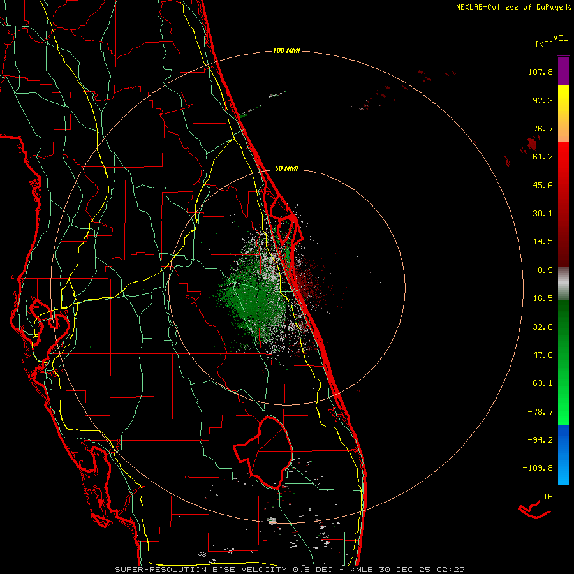The image size is (574, 574).
Task: Click the TH label below the scale
Action: click(x=548, y=497)
